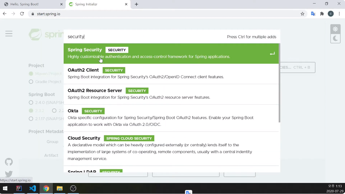Click the taskbar clock
The width and height of the screenshot is (345, 194).
tap(335, 188)
